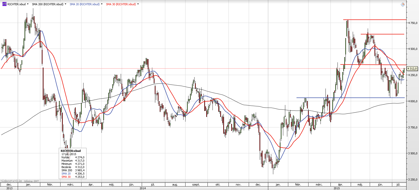Click the red SMA 30 4 253,0 tooltip row
This screenshot has width=419, height=190.
[x=73, y=177]
